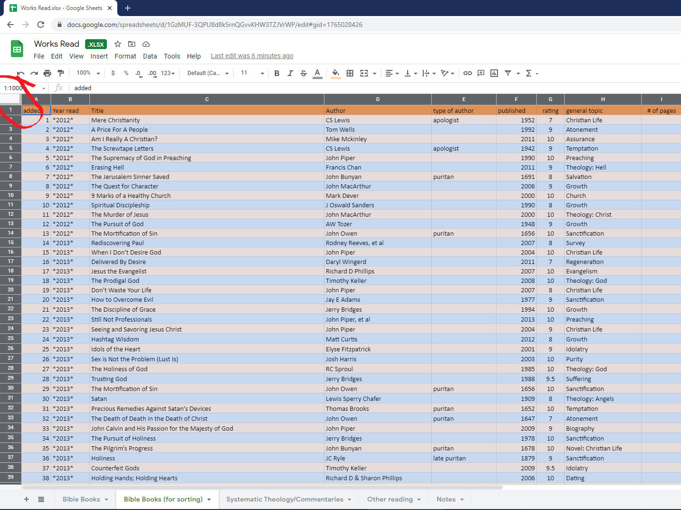Viewport: 681px width, 510px height.
Task: Click the add sheet plus button
Action: 26,499
